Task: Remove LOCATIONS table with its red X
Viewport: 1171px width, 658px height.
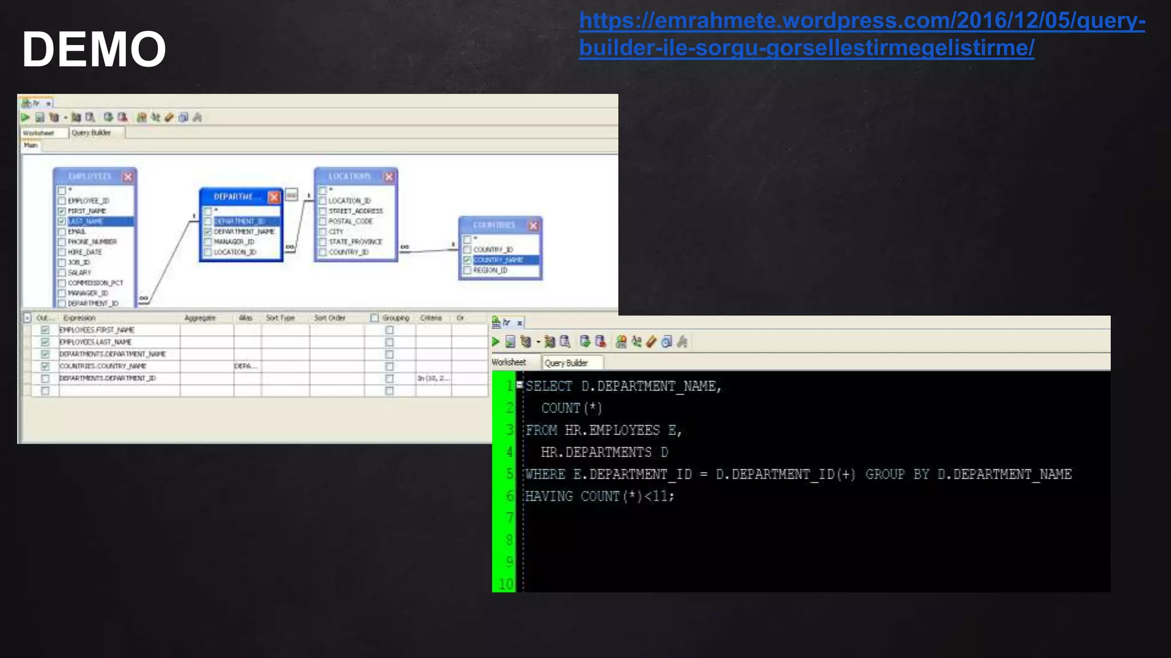Action: click(x=389, y=176)
